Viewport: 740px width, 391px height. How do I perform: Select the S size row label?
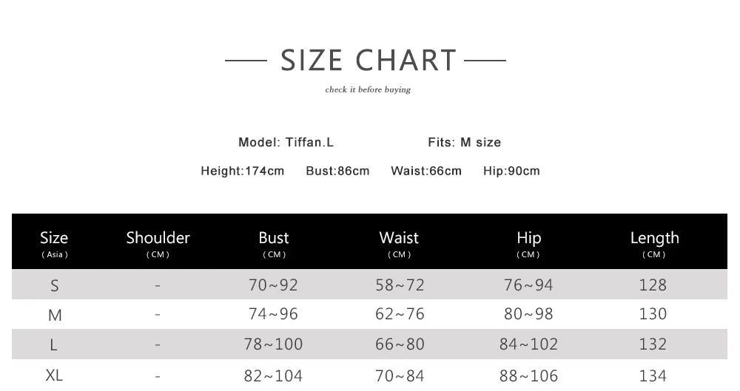[x=55, y=285]
